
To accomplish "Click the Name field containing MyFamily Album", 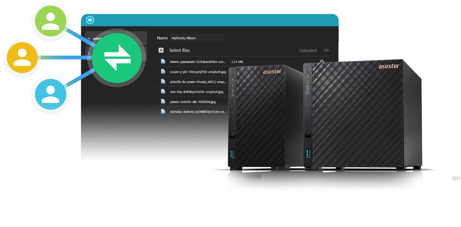I will (x=197, y=38).
